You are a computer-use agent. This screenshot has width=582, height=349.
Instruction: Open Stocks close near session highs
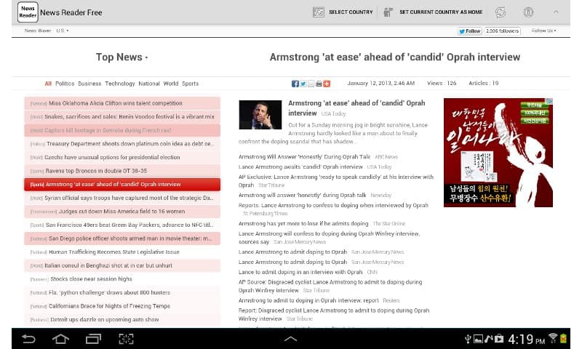coord(122,279)
